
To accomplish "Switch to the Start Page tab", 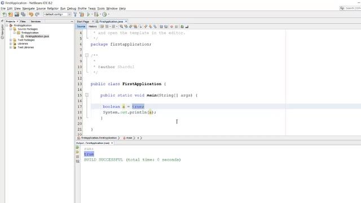I will click(83, 21).
